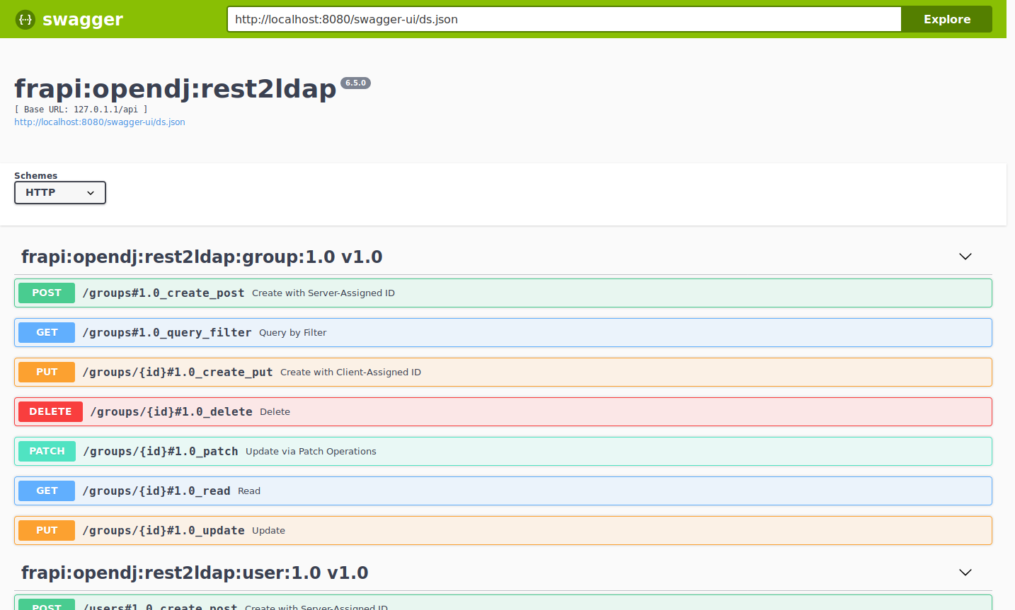1015x610 pixels.
Task: Click the 6.5.0 version badge
Action: (355, 83)
